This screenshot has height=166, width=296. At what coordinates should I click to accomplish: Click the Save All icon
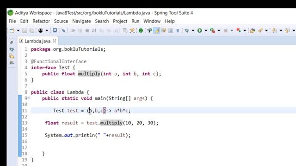click(x=32, y=30)
